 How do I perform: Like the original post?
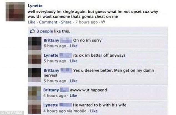pyautogui.click(x=32, y=22)
